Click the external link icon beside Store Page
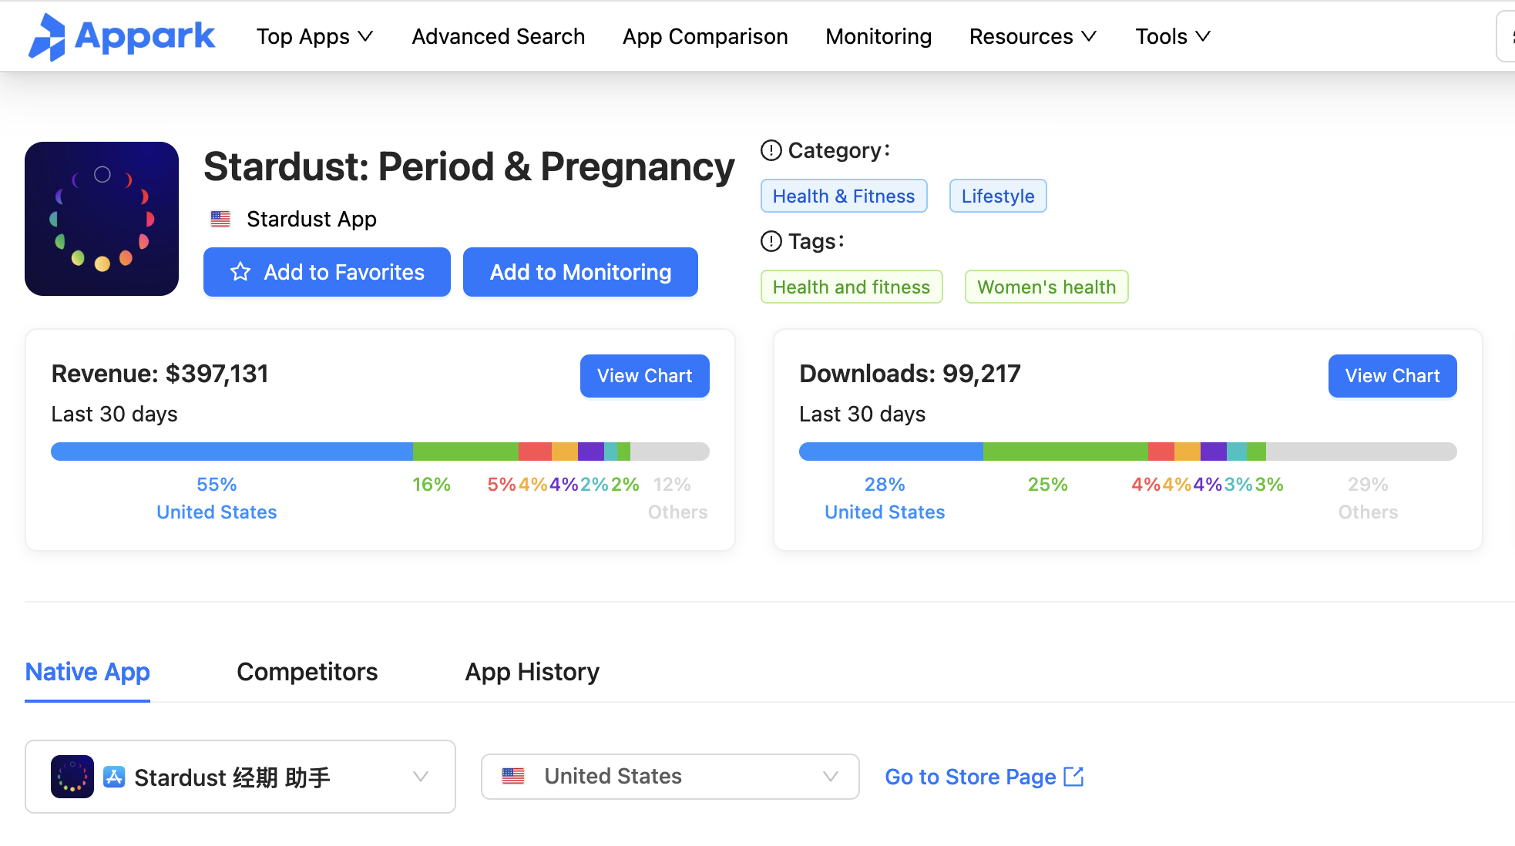This screenshot has width=1515, height=846. [x=1073, y=777]
